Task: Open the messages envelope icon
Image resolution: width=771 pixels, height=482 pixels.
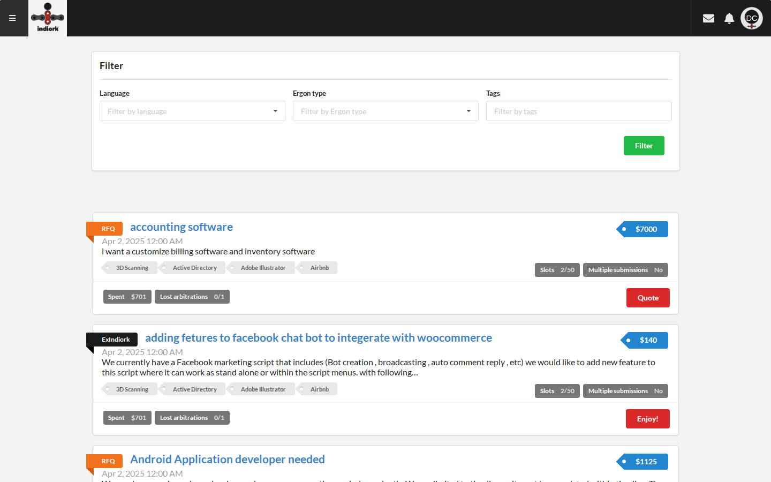Action: (x=708, y=18)
